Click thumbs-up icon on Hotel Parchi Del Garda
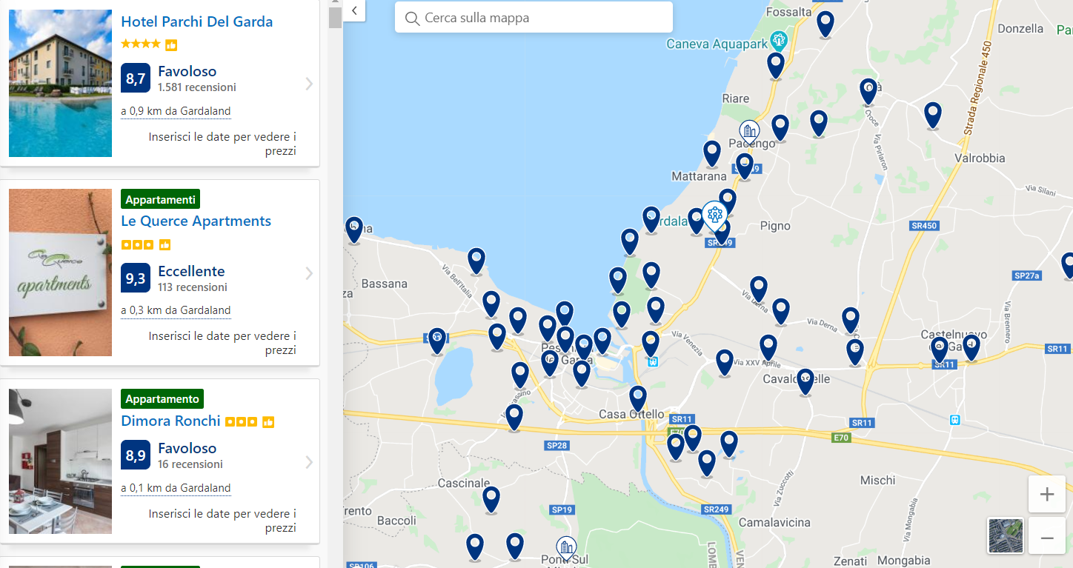This screenshot has height=568, width=1073. (171, 45)
